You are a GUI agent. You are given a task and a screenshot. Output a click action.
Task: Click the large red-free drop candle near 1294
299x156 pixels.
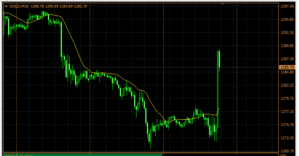click(x=61, y=40)
